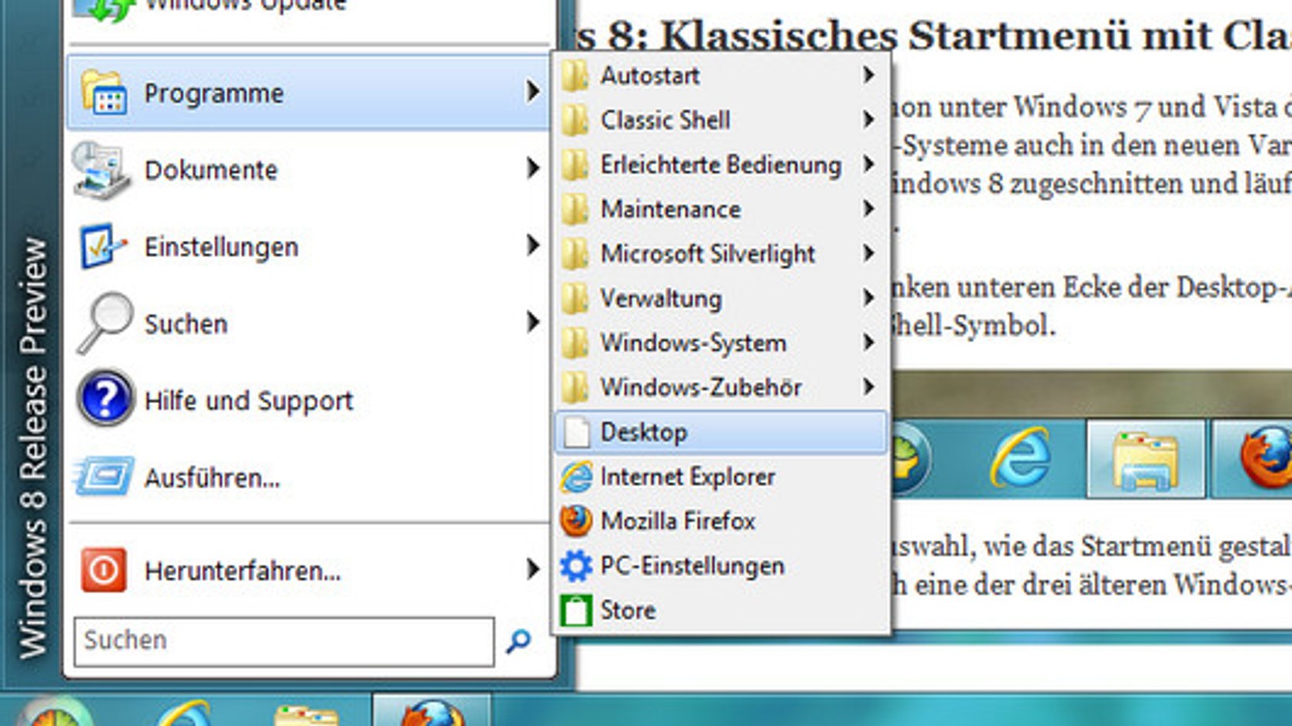Open the Windows-Zubehör folder
This screenshot has width=1292, height=726.
coord(721,388)
